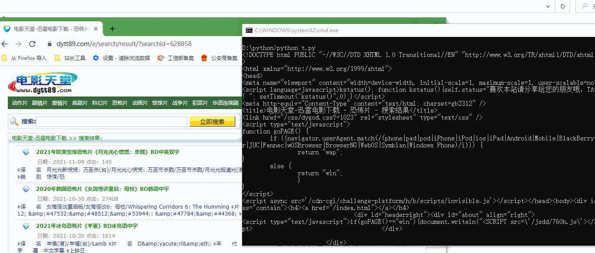Open the 女高怪谈重启：母校 result link
The width and height of the screenshot is (595, 253).
pos(103,189)
